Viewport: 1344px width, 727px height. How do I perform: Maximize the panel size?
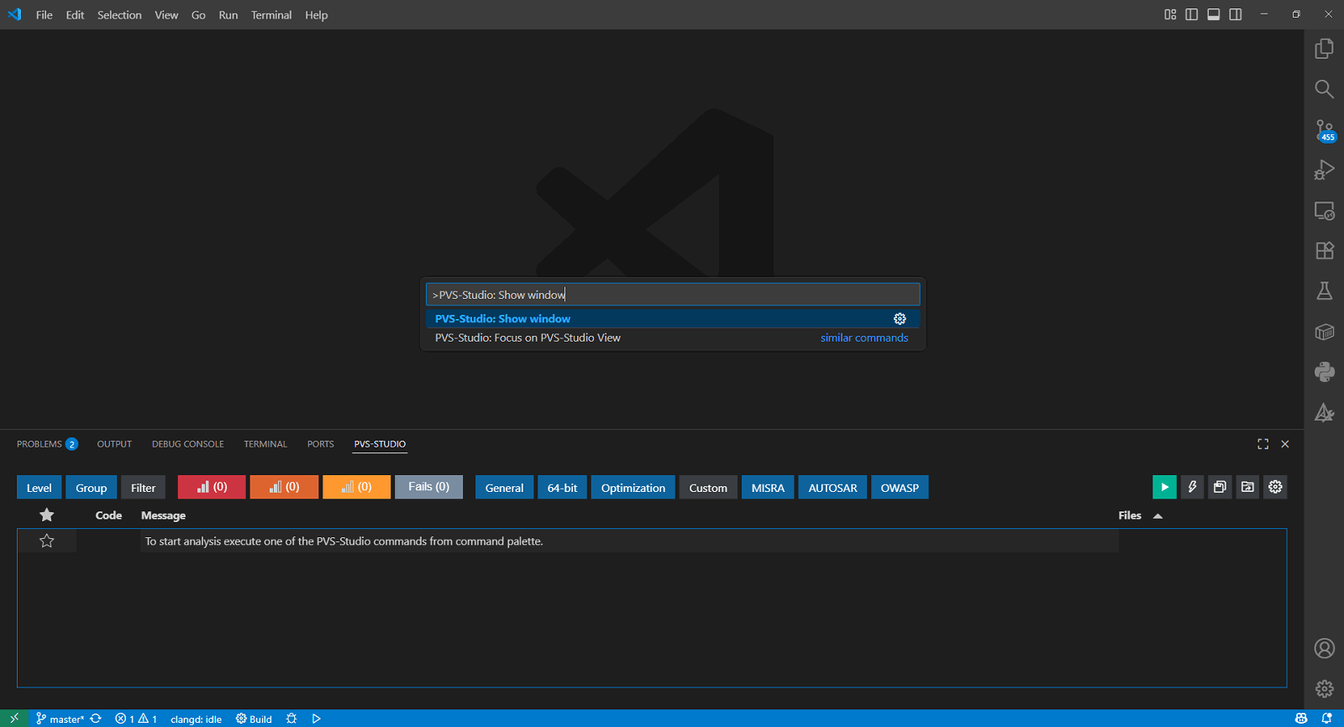coord(1263,444)
